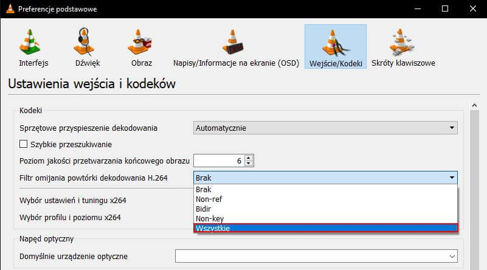
Task: Click the Wybór ustawień i tuningu x264 label
Action: [x=73, y=201]
